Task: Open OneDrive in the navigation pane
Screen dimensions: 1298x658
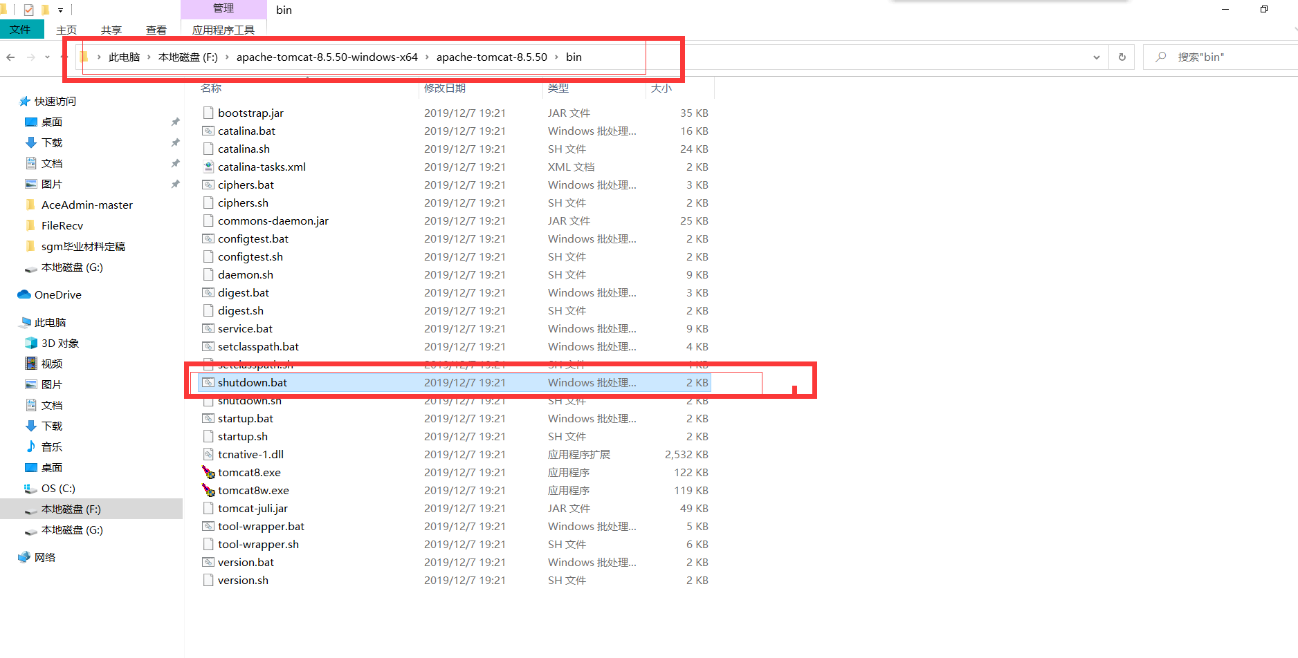Action: coord(58,294)
